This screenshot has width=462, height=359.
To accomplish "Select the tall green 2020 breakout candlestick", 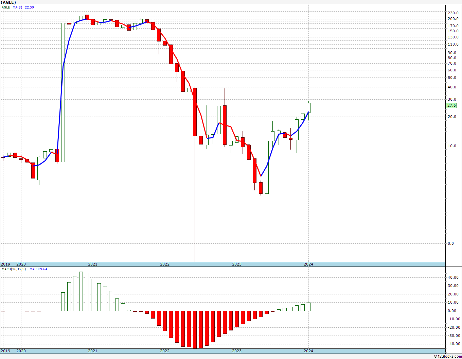I will pos(63,92).
